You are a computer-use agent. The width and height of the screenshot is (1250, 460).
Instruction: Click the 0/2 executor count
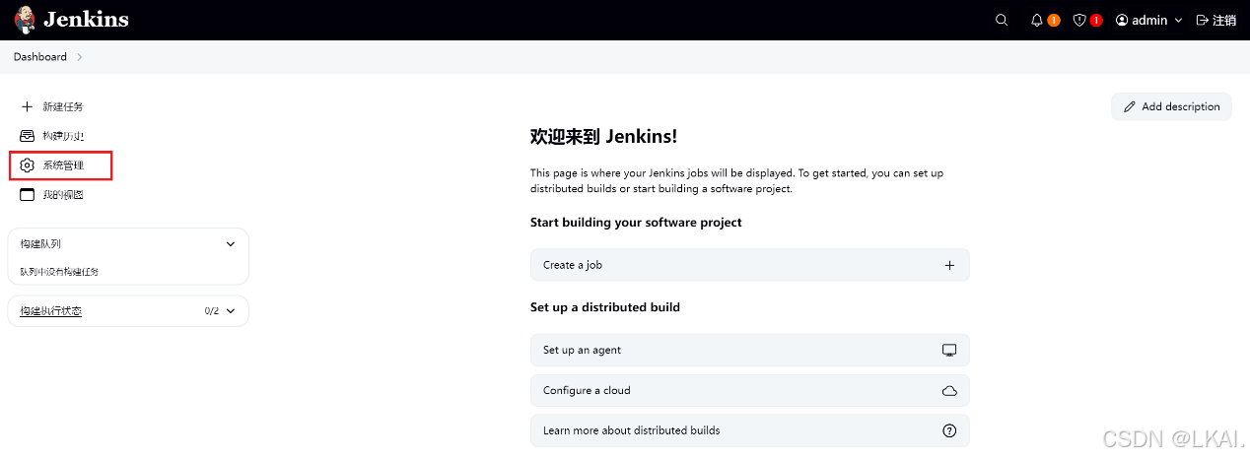tap(211, 311)
